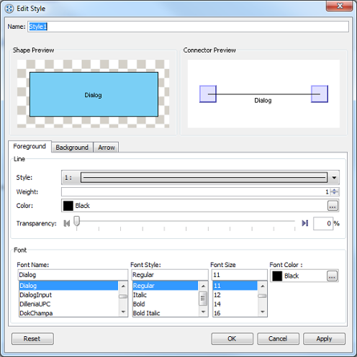This screenshot has width=357, height=357.
Task: Click the Font Name list scrollbar thumb
Action: (123, 297)
